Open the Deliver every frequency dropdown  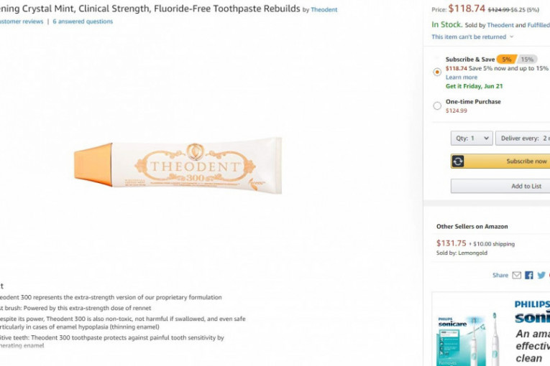tap(523, 139)
